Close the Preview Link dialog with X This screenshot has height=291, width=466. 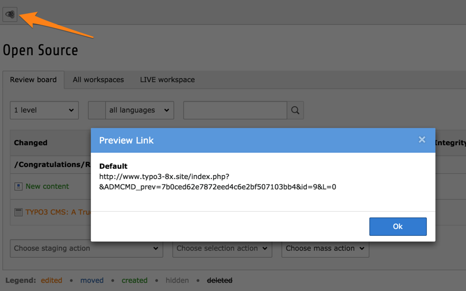[422, 139]
